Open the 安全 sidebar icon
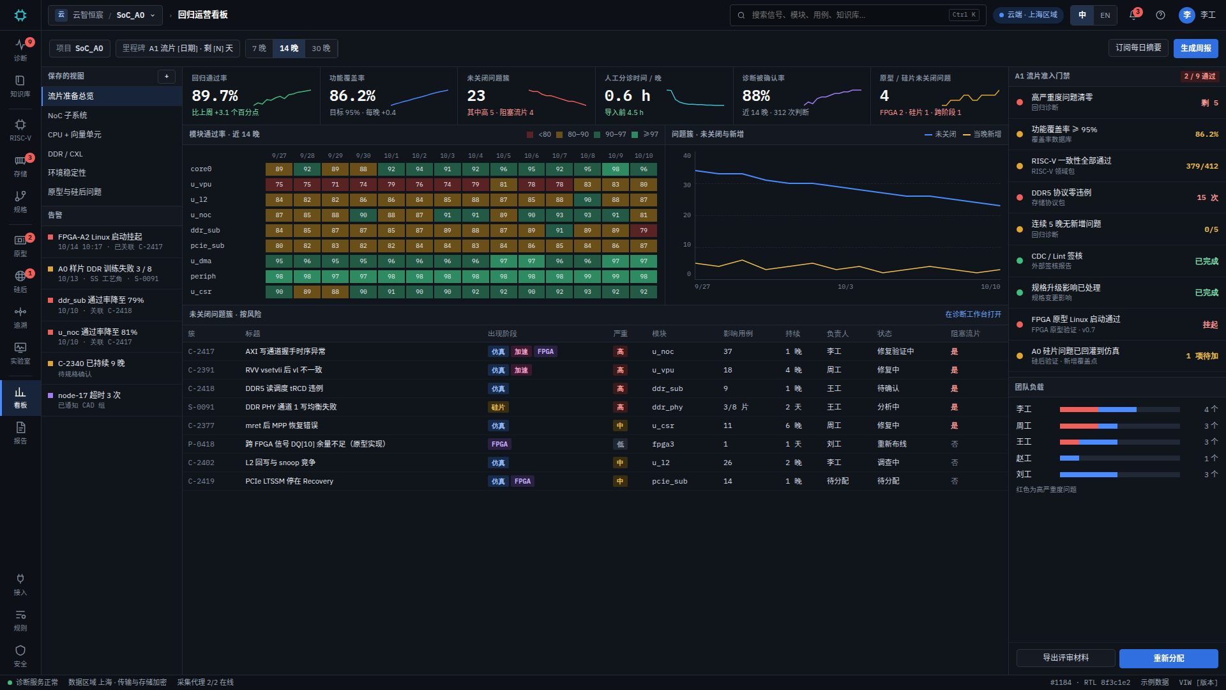Image resolution: width=1226 pixels, height=690 pixels. tap(20, 655)
